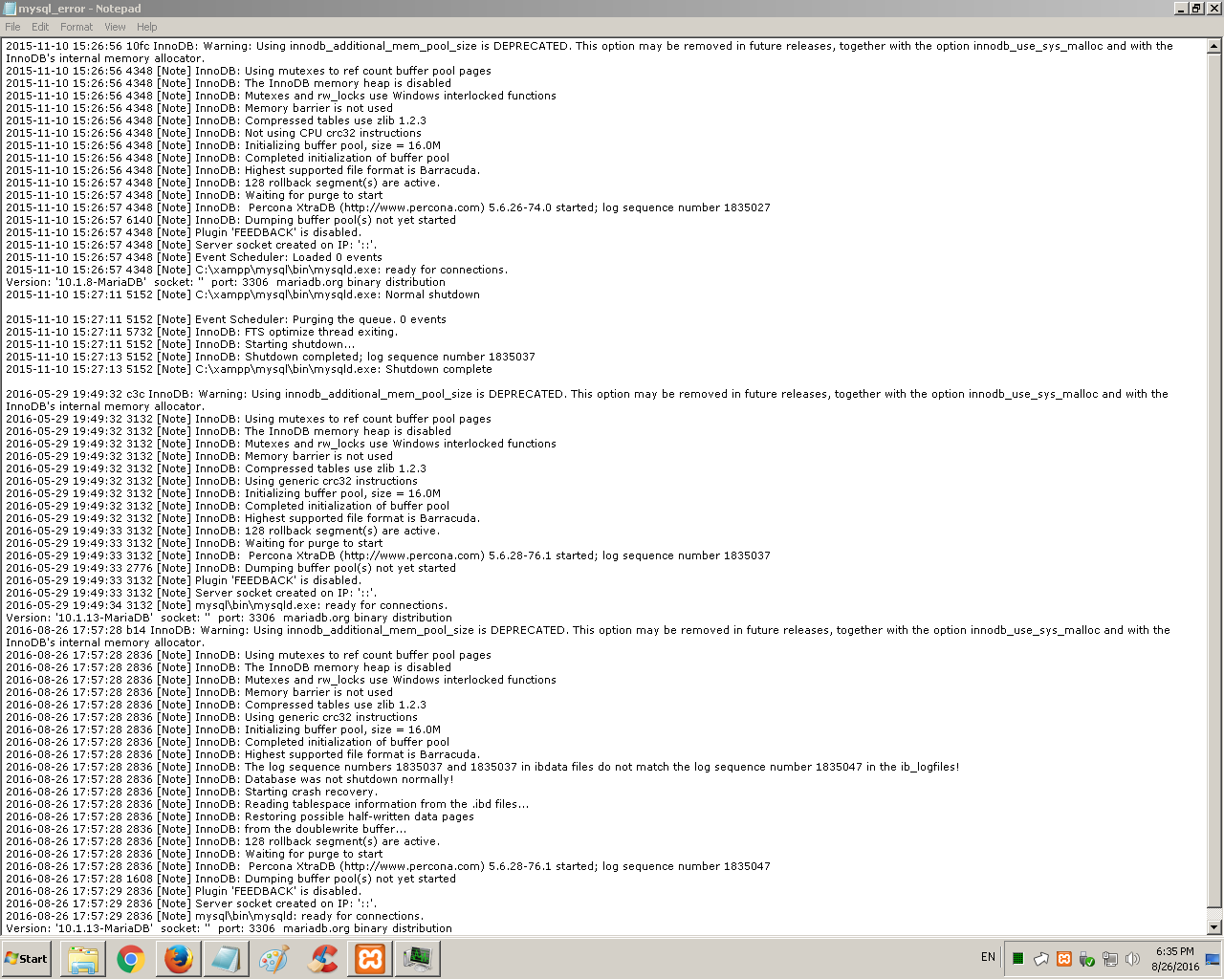Click the line about log sequence numbers not matching ib_logfiles
The image size is (1224, 979).
[482, 767]
